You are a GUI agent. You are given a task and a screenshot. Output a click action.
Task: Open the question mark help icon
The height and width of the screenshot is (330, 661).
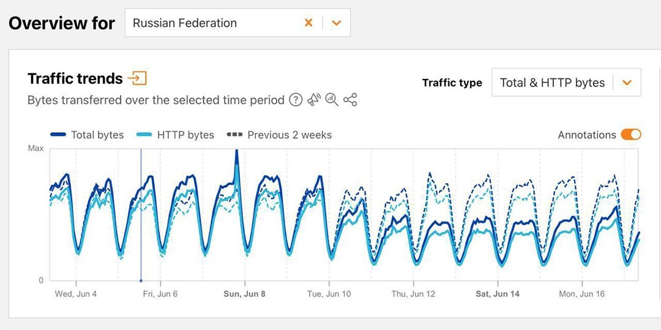[x=296, y=100]
